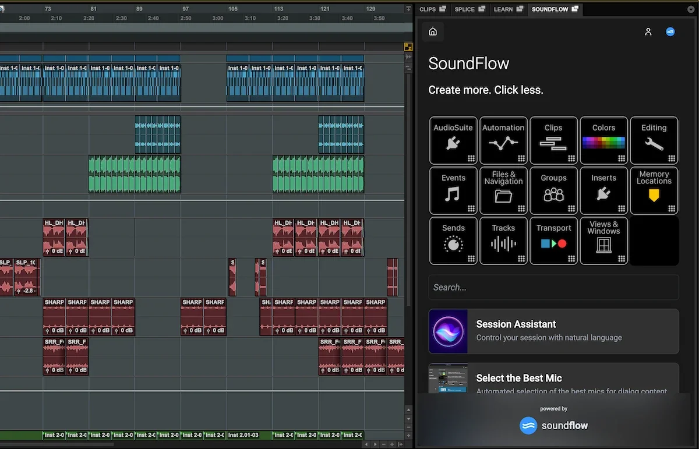Image resolution: width=699 pixels, height=449 pixels.
Task: Select the Automation tile in SoundFlow
Action: [503, 140]
